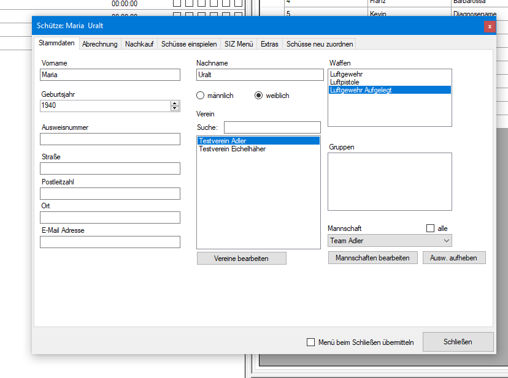Open the SIZ Menü tab
The height and width of the screenshot is (378, 508).
(238, 44)
